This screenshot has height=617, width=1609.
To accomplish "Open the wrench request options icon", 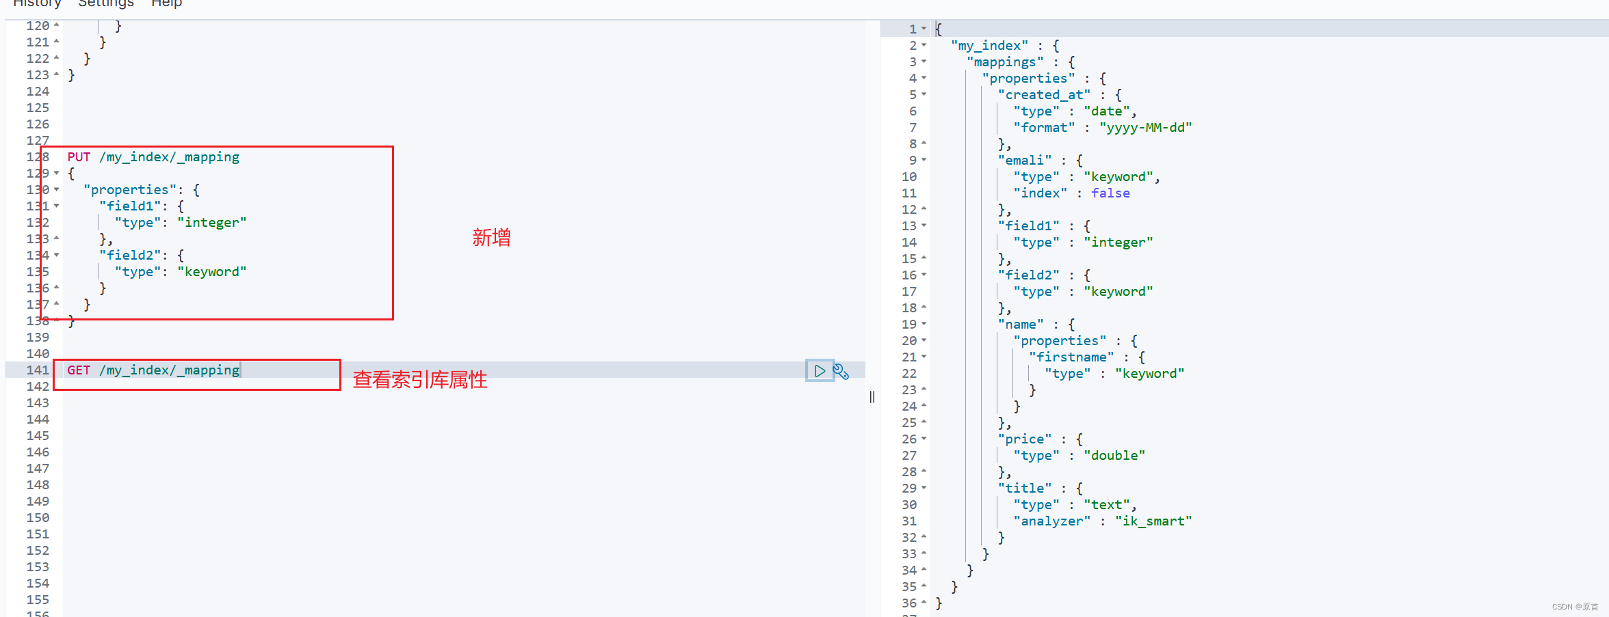I will (x=841, y=372).
